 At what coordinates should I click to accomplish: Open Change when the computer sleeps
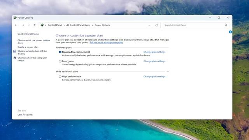[32, 59]
